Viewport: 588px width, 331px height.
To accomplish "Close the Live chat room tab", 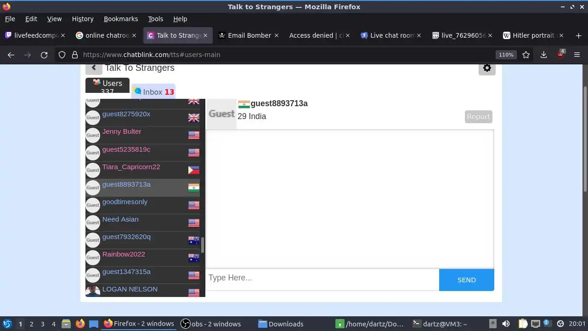I will tap(418, 35).
